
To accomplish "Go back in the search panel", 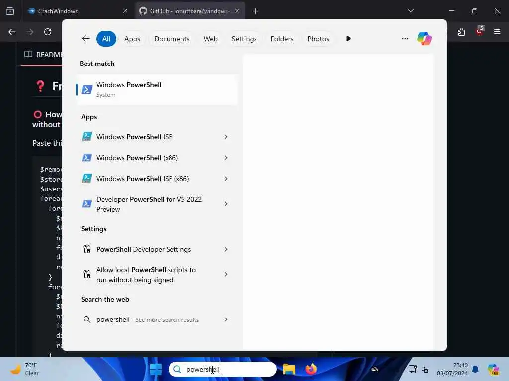I will click(85, 39).
